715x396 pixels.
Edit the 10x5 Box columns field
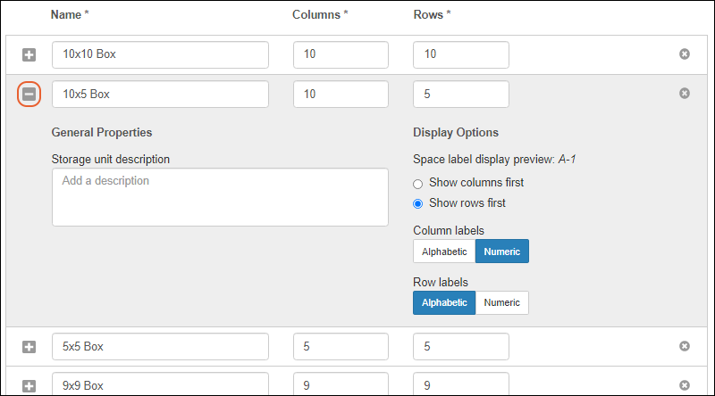[341, 94]
